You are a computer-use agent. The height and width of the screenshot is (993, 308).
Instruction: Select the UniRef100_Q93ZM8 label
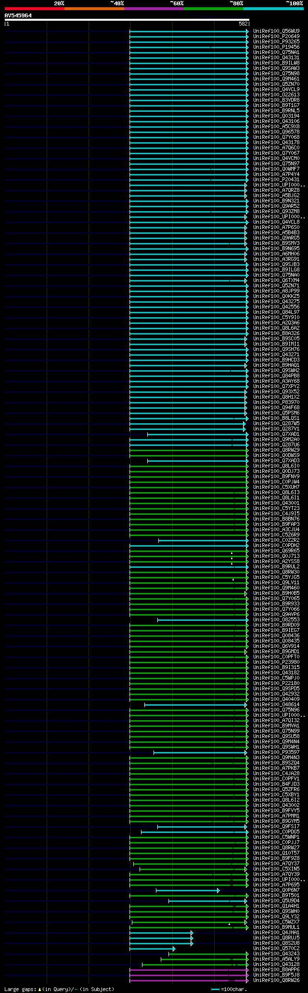coord(276,211)
